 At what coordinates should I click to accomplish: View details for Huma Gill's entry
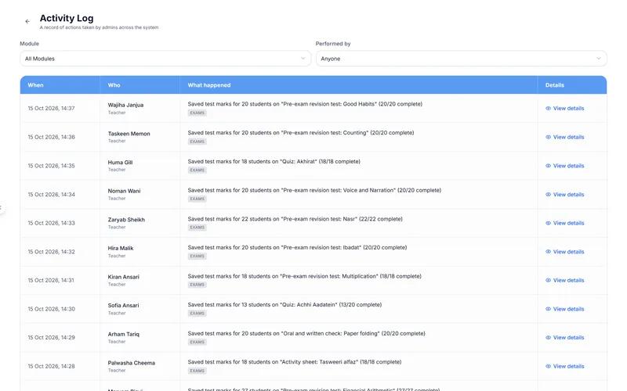pyautogui.click(x=564, y=166)
